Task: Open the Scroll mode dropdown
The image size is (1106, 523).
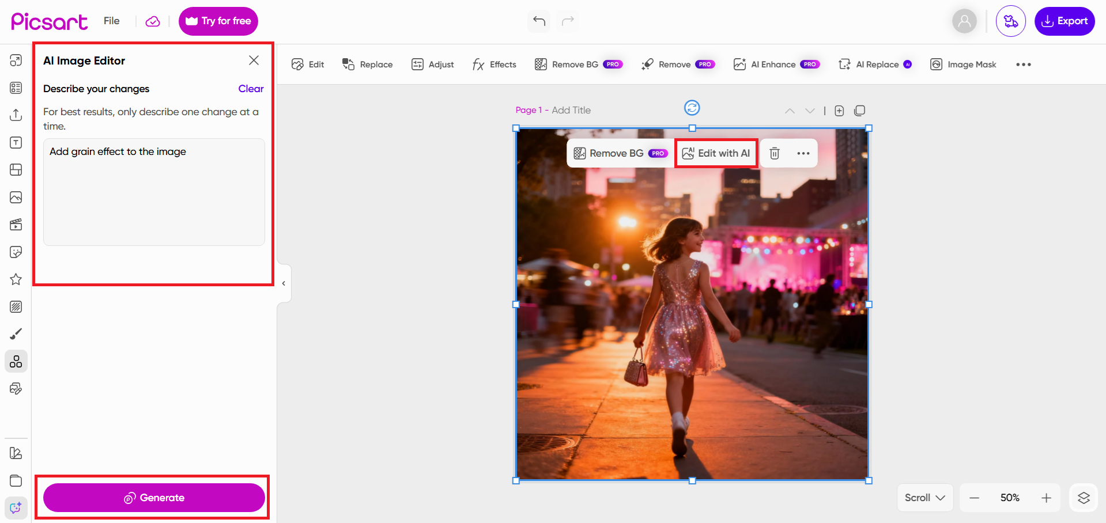Action: click(x=924, y=497)
